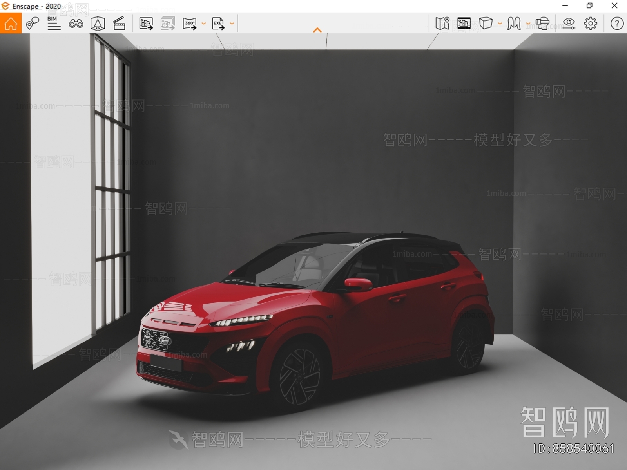Expand the 360° panorama dropdown arrow
This screenshot has width=627, height=470.
pyautogui.click(x=204, y=23)
